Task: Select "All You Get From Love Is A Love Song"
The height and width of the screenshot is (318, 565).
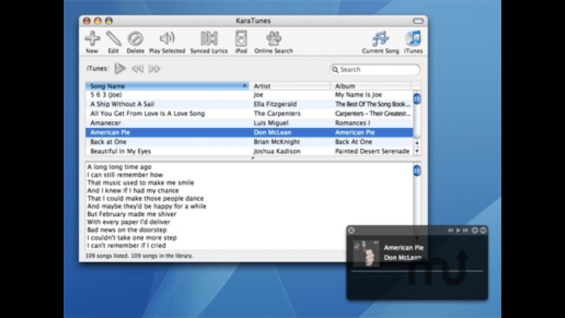Action: [249, 114]
